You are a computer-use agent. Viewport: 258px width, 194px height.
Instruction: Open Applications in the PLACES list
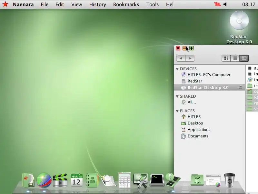coord(209,130)
